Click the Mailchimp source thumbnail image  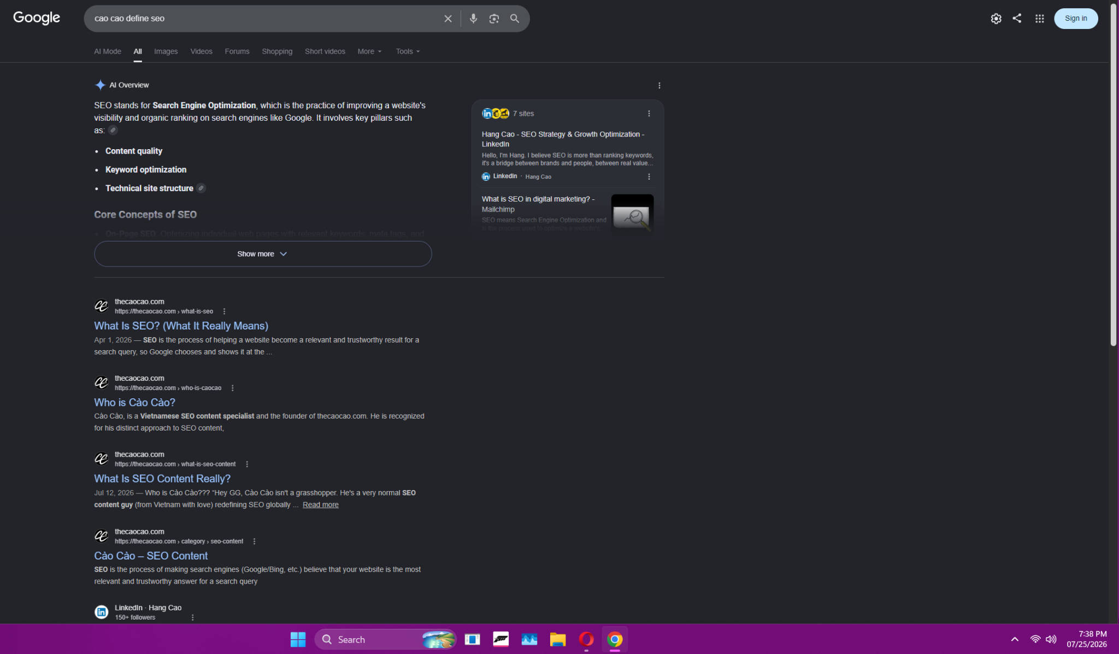pos(632,214)
